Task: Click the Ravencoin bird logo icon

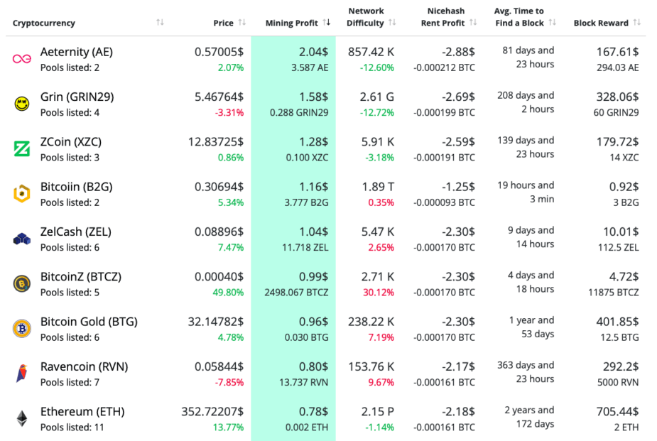Action: tap(22, 374)
